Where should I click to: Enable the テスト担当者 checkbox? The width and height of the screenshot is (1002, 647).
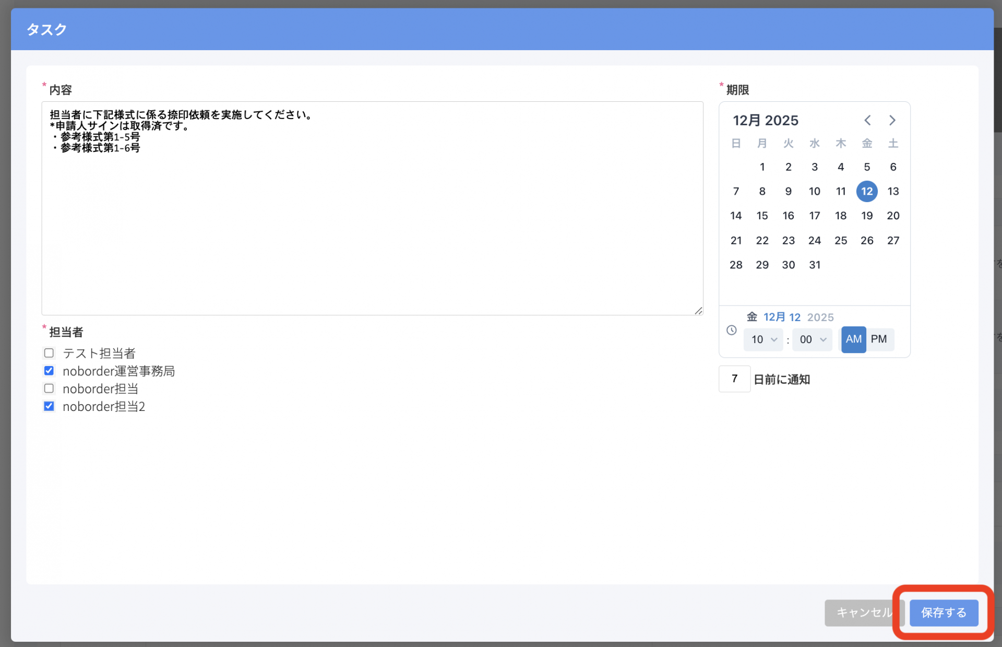tap(49, 353)
